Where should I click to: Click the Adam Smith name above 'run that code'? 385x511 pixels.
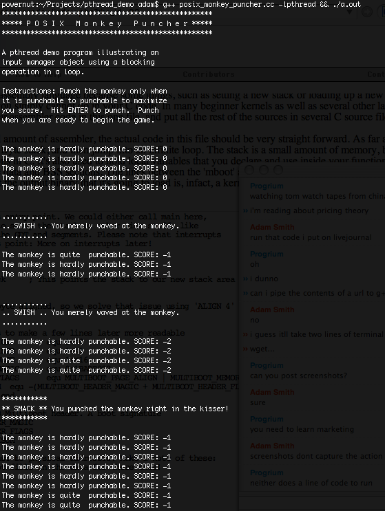pos(272,227)
